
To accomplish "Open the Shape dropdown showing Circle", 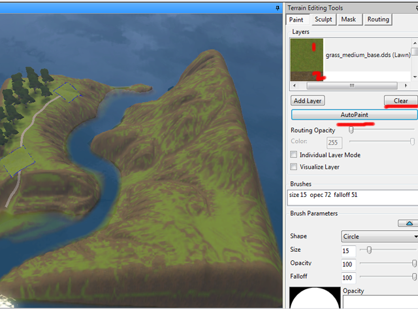I will [x=379, y=237].
